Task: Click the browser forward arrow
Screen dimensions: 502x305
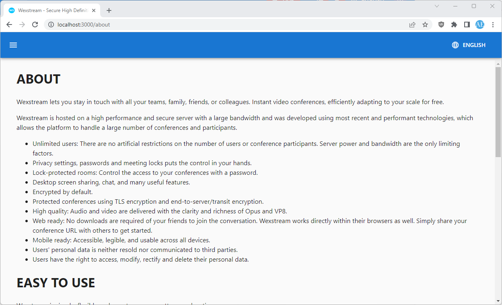Action: [x=22, y=25]
